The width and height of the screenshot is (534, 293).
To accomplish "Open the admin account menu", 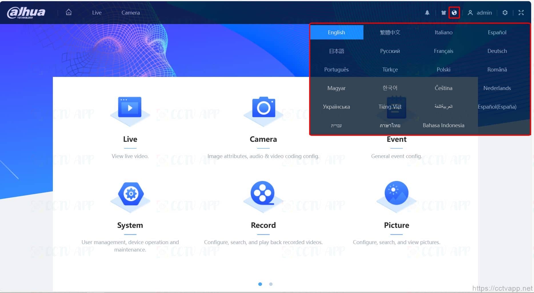I will click(480, 13).
